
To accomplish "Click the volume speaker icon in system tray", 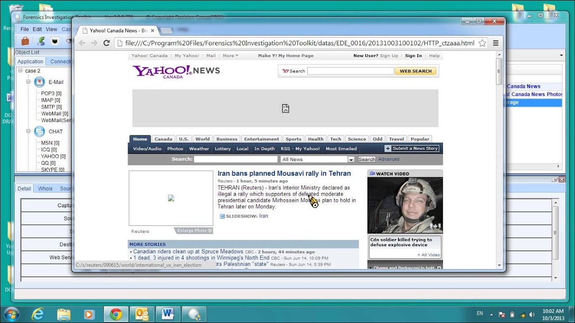I will coord(532,314).
